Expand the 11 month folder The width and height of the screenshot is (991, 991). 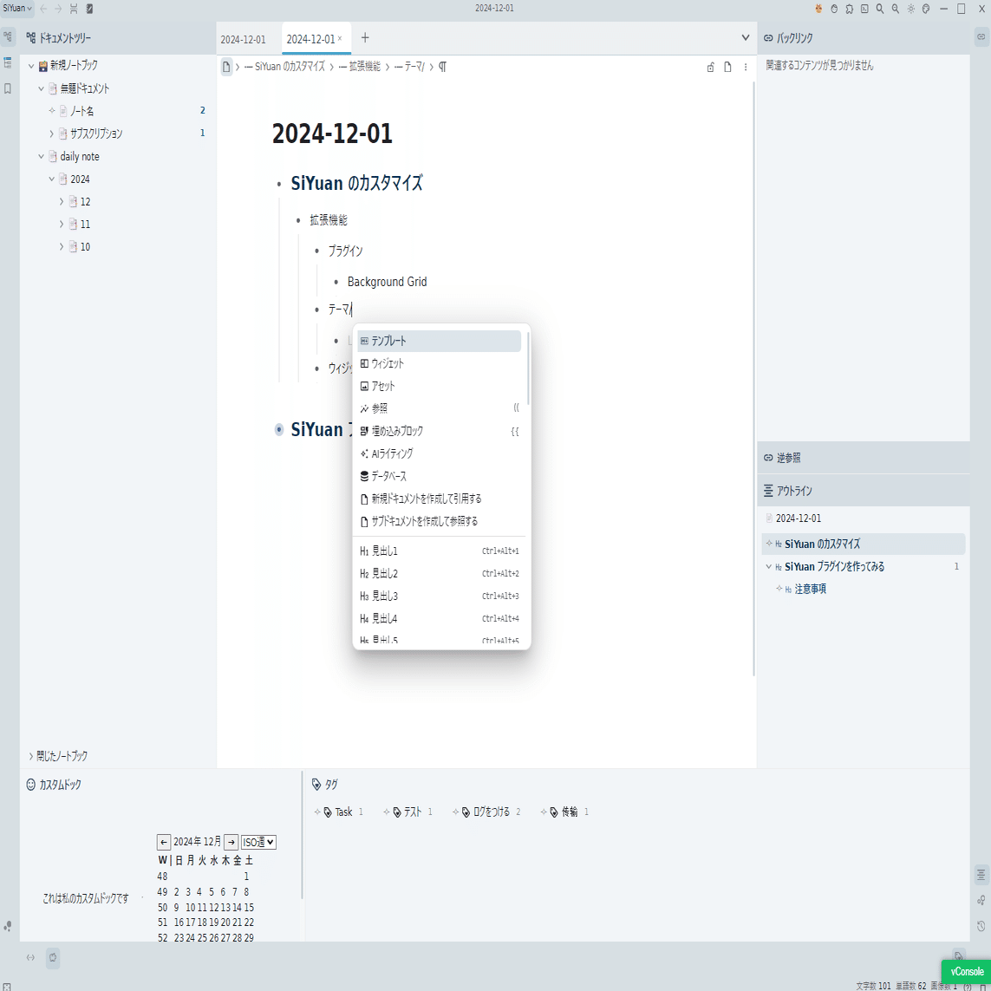[62, 225]
